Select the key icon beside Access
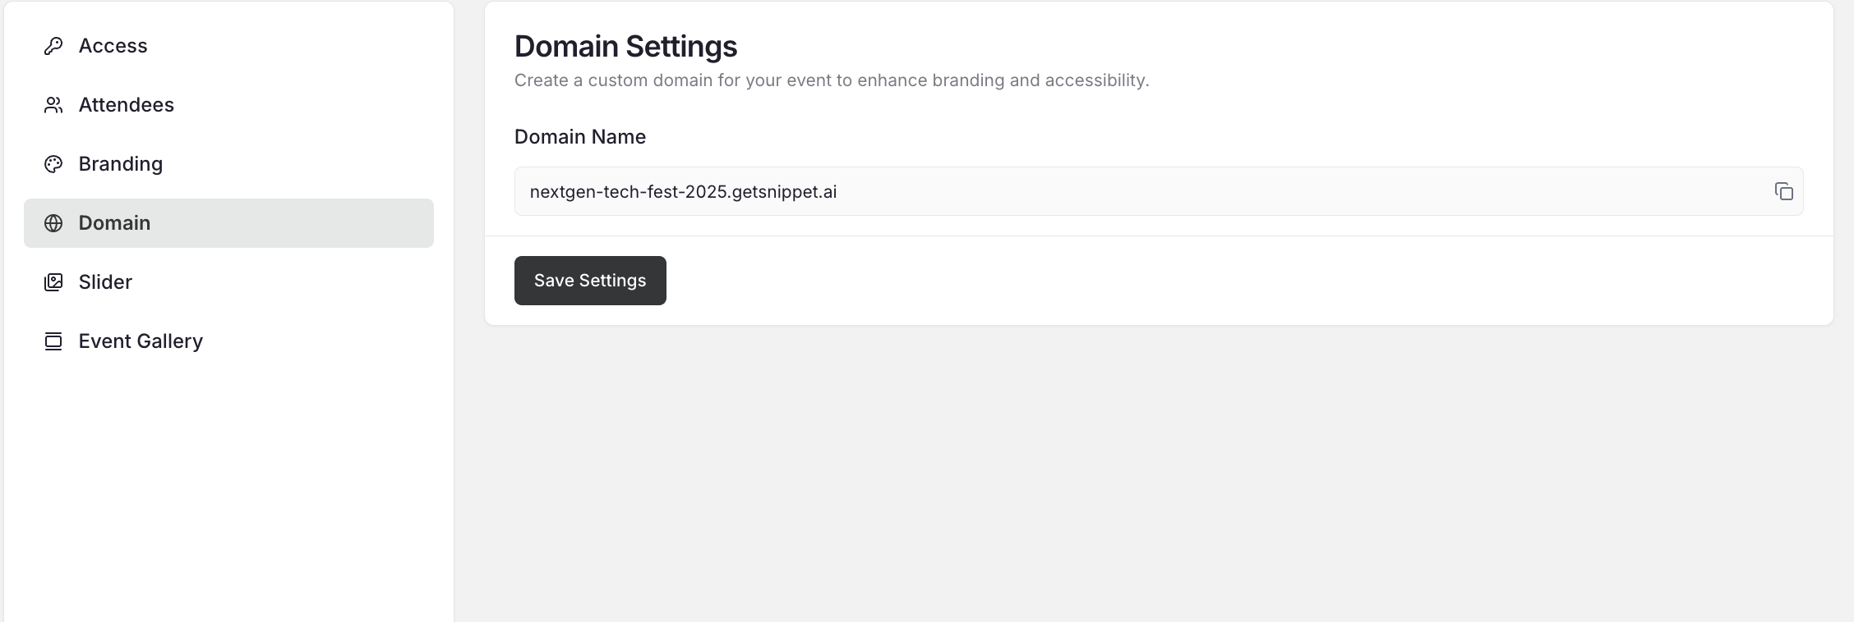 click(x=53, y=46)
